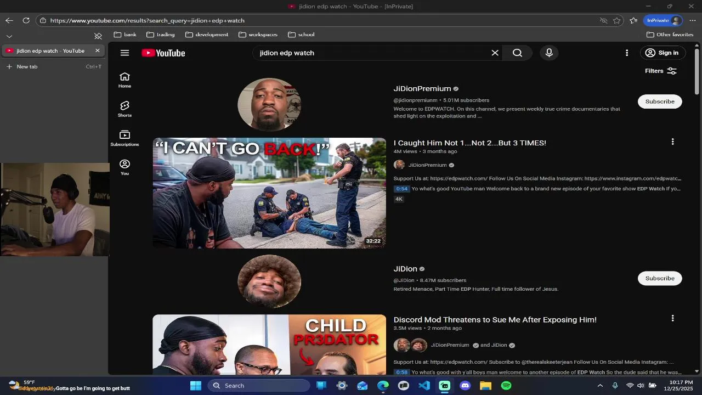702x395 pixels.
Task: Close the jidion edp watch tab
Action: coord(98,50)
